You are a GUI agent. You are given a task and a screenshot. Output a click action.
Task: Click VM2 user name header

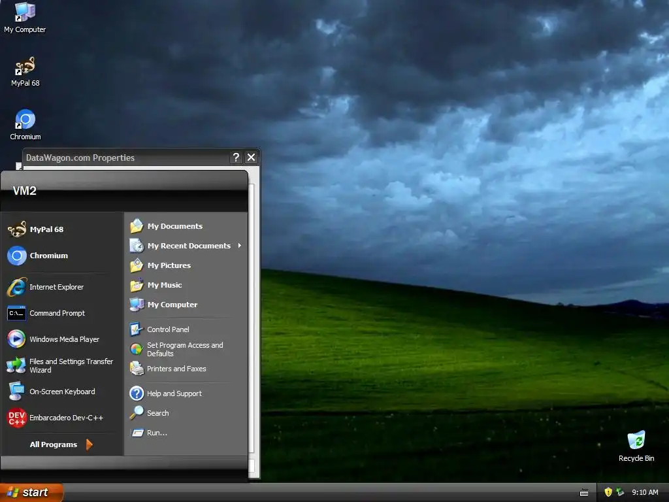point(24,191)
